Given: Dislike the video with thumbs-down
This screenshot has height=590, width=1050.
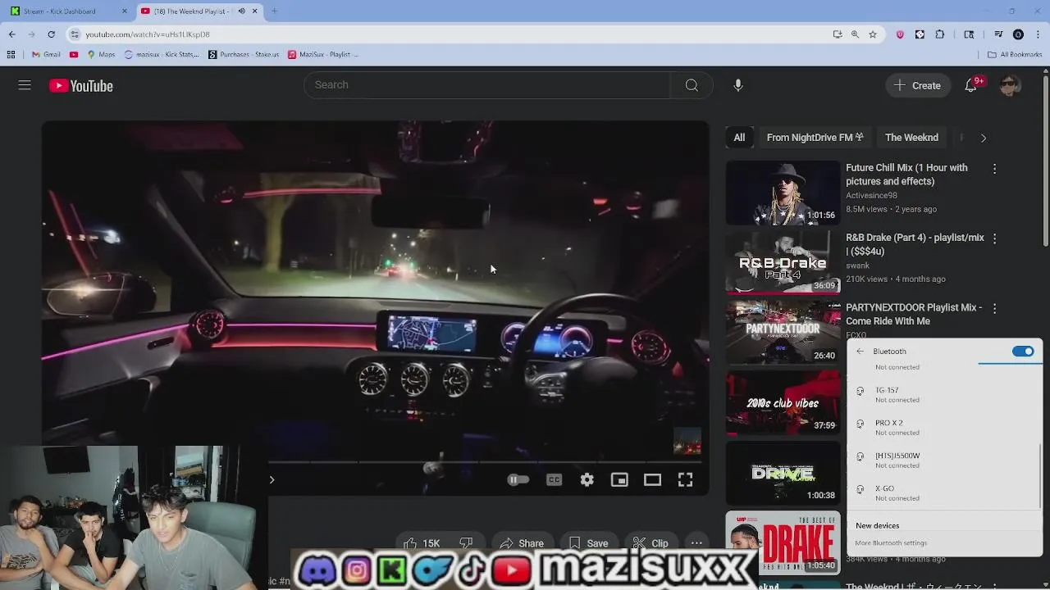Looking at the screenshot, I should (466, 543).
